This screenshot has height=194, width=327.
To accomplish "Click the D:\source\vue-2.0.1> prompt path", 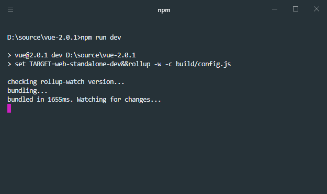I will tap(44, 38).
